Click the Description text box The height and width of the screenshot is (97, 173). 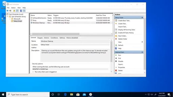click(x=75, y=55)
